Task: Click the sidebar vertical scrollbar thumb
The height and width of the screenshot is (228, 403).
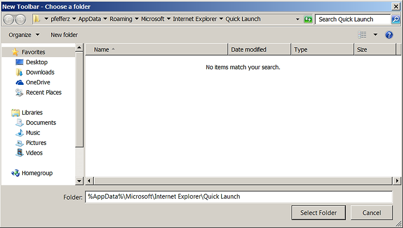Action: point(79,100)
